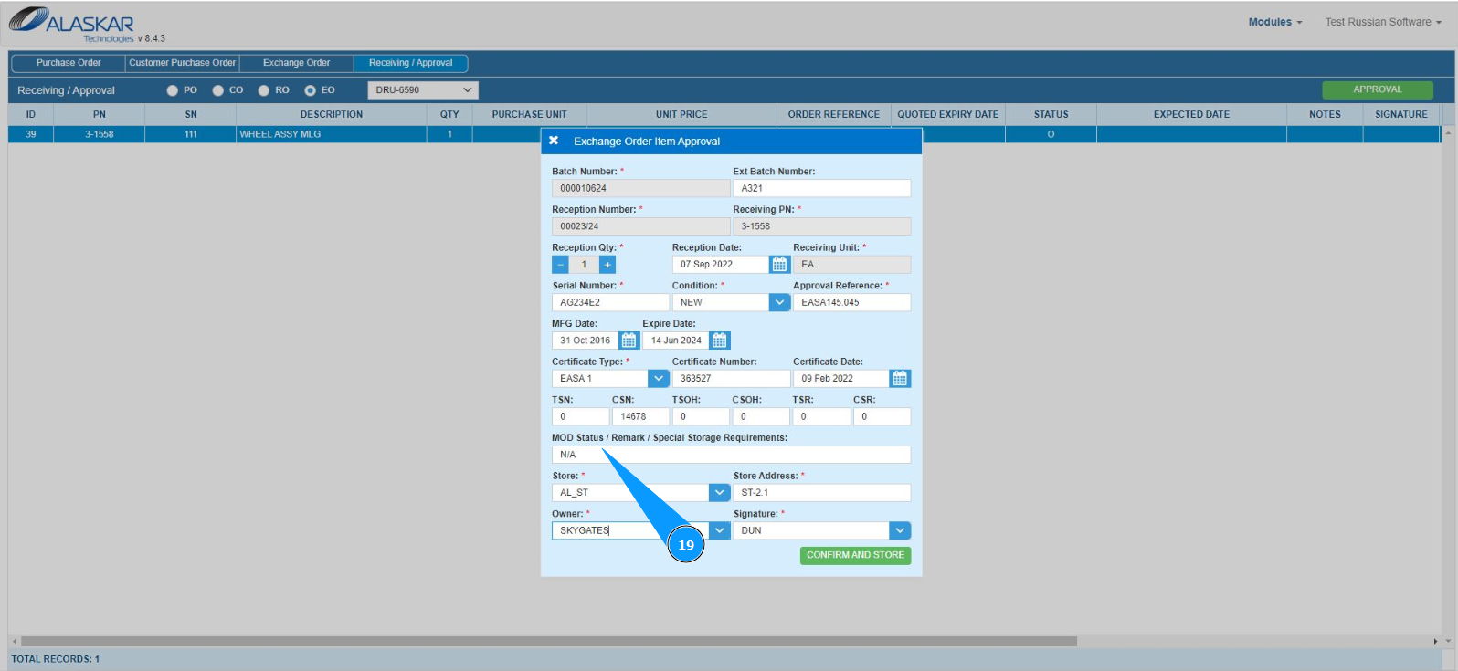This screenshot has width=1458, height=671.
Task: Click the TSR input field
Action: point(821,417)
